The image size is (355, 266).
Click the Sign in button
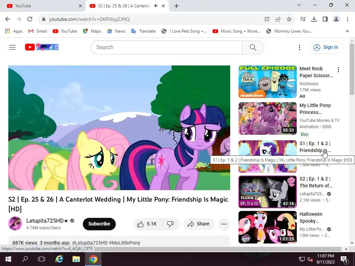[326, 47]
